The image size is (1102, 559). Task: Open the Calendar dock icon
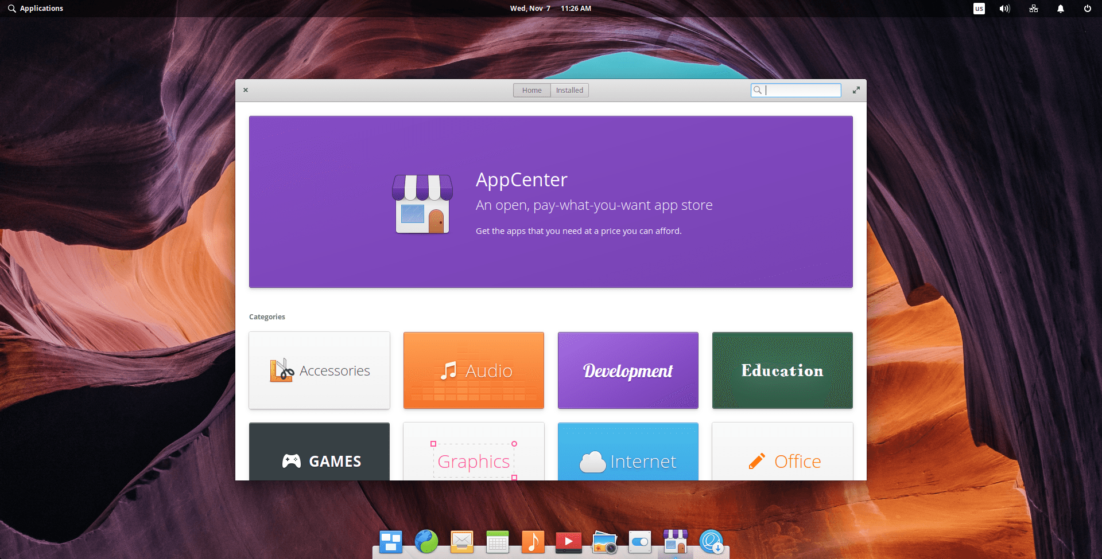click(498, 542)
